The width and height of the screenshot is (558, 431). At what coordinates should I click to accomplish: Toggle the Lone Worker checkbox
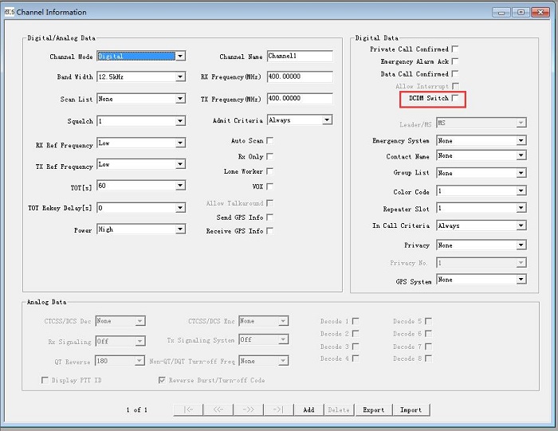point(269,171)
